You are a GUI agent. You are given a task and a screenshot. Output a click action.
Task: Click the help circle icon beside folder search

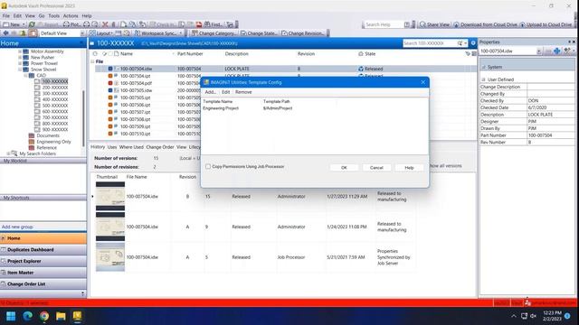473,43
